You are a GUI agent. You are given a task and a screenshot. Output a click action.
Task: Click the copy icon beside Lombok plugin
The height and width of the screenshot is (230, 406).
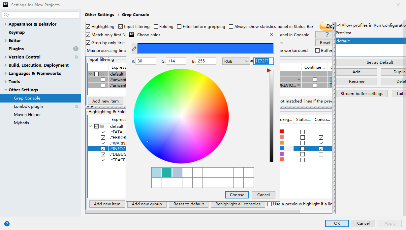click(x=76, y=106)
